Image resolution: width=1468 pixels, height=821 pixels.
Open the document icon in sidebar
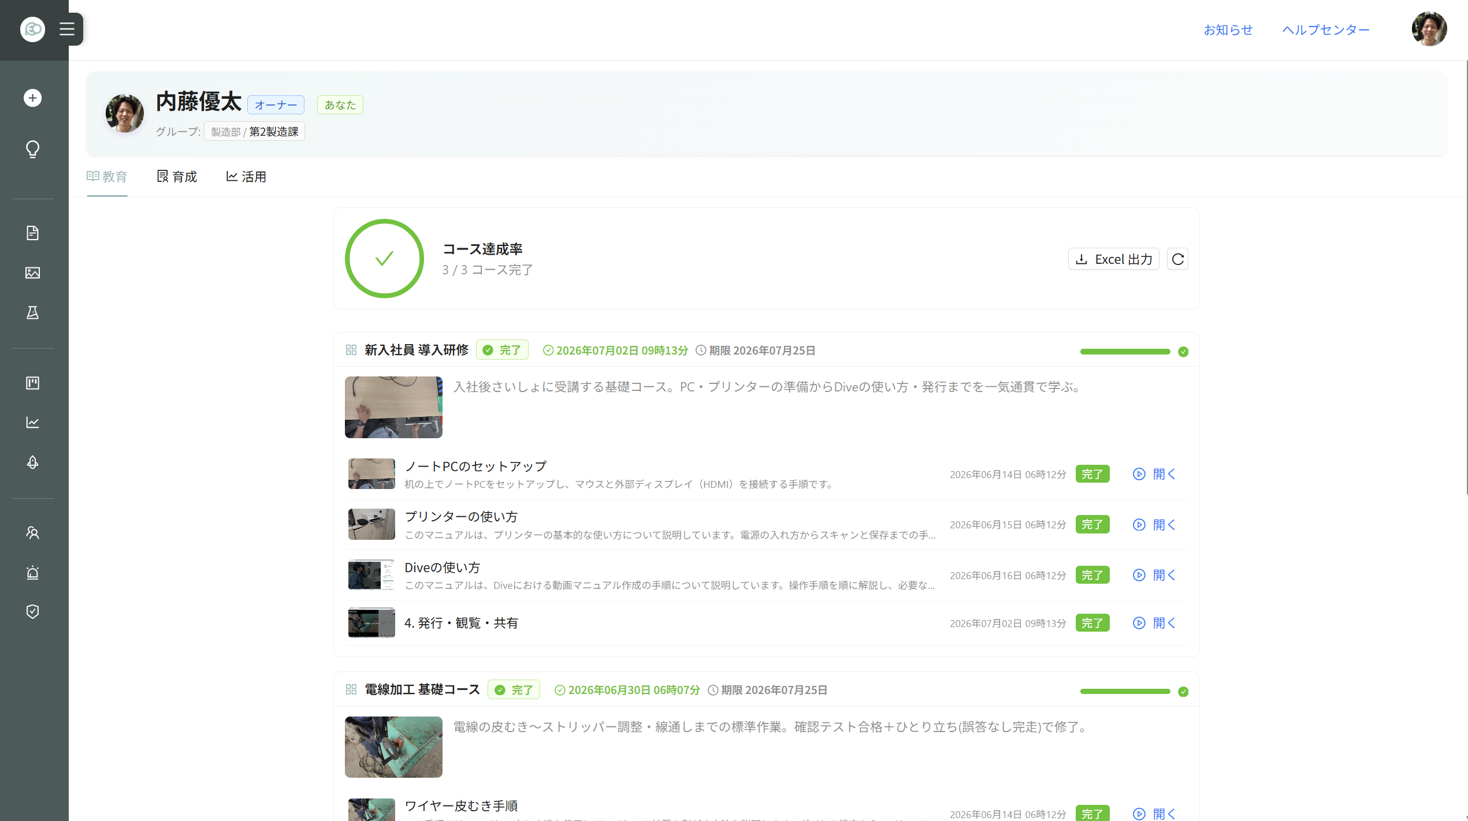[x=32, y=233]
